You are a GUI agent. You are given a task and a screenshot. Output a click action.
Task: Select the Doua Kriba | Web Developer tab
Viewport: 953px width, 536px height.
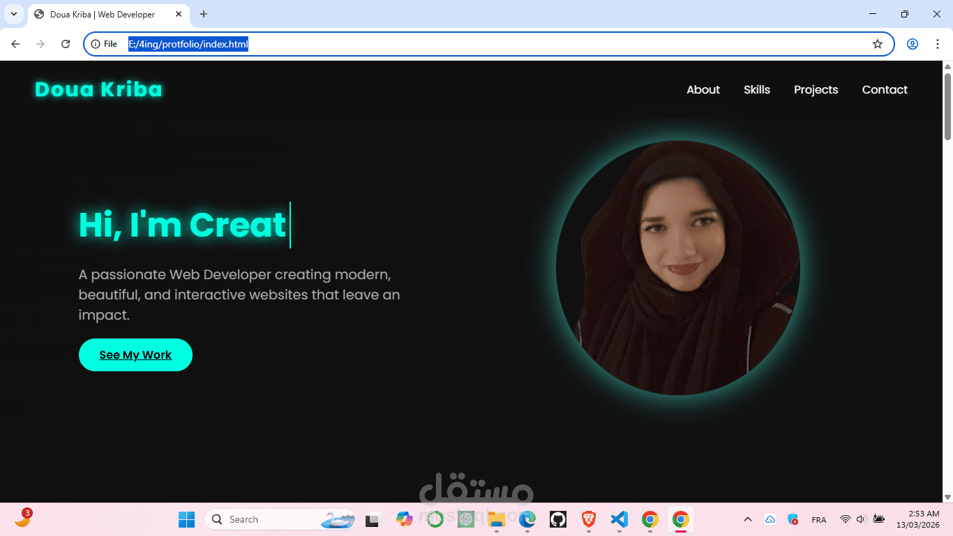tap(108, 14)
